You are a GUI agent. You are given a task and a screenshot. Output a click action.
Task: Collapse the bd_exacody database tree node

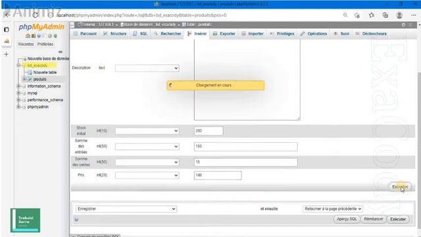pyautogui.click(x=18, y=65)
